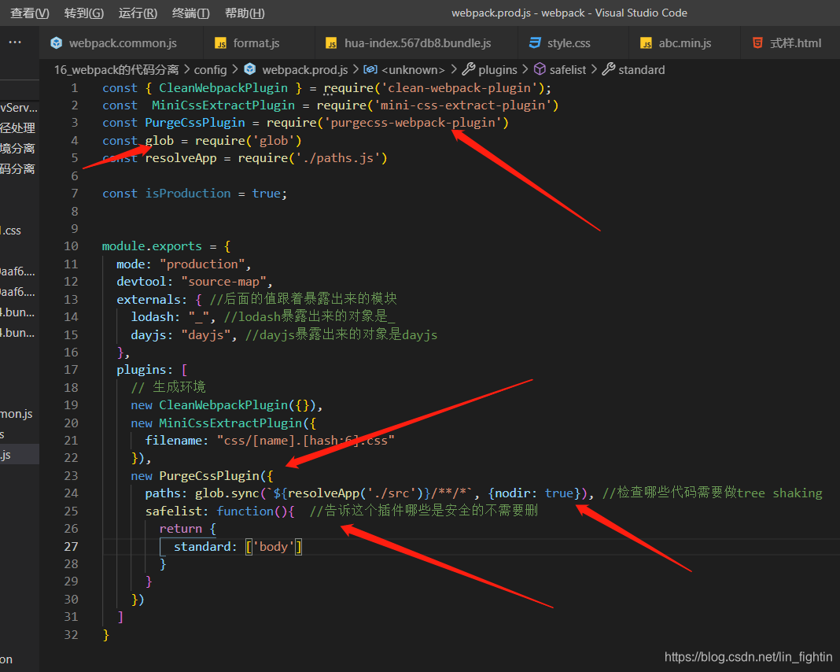The width and height of the screenshot is (840, 672).
Task: Expand chevron after 16_webpack的代码分离 breadcrumb
Action: (x=186, y=70)
